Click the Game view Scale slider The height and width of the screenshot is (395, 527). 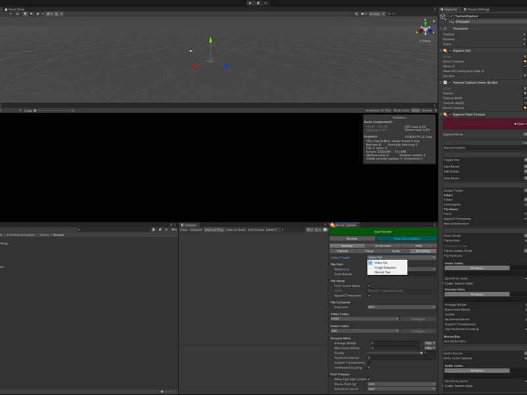point(52,111)
